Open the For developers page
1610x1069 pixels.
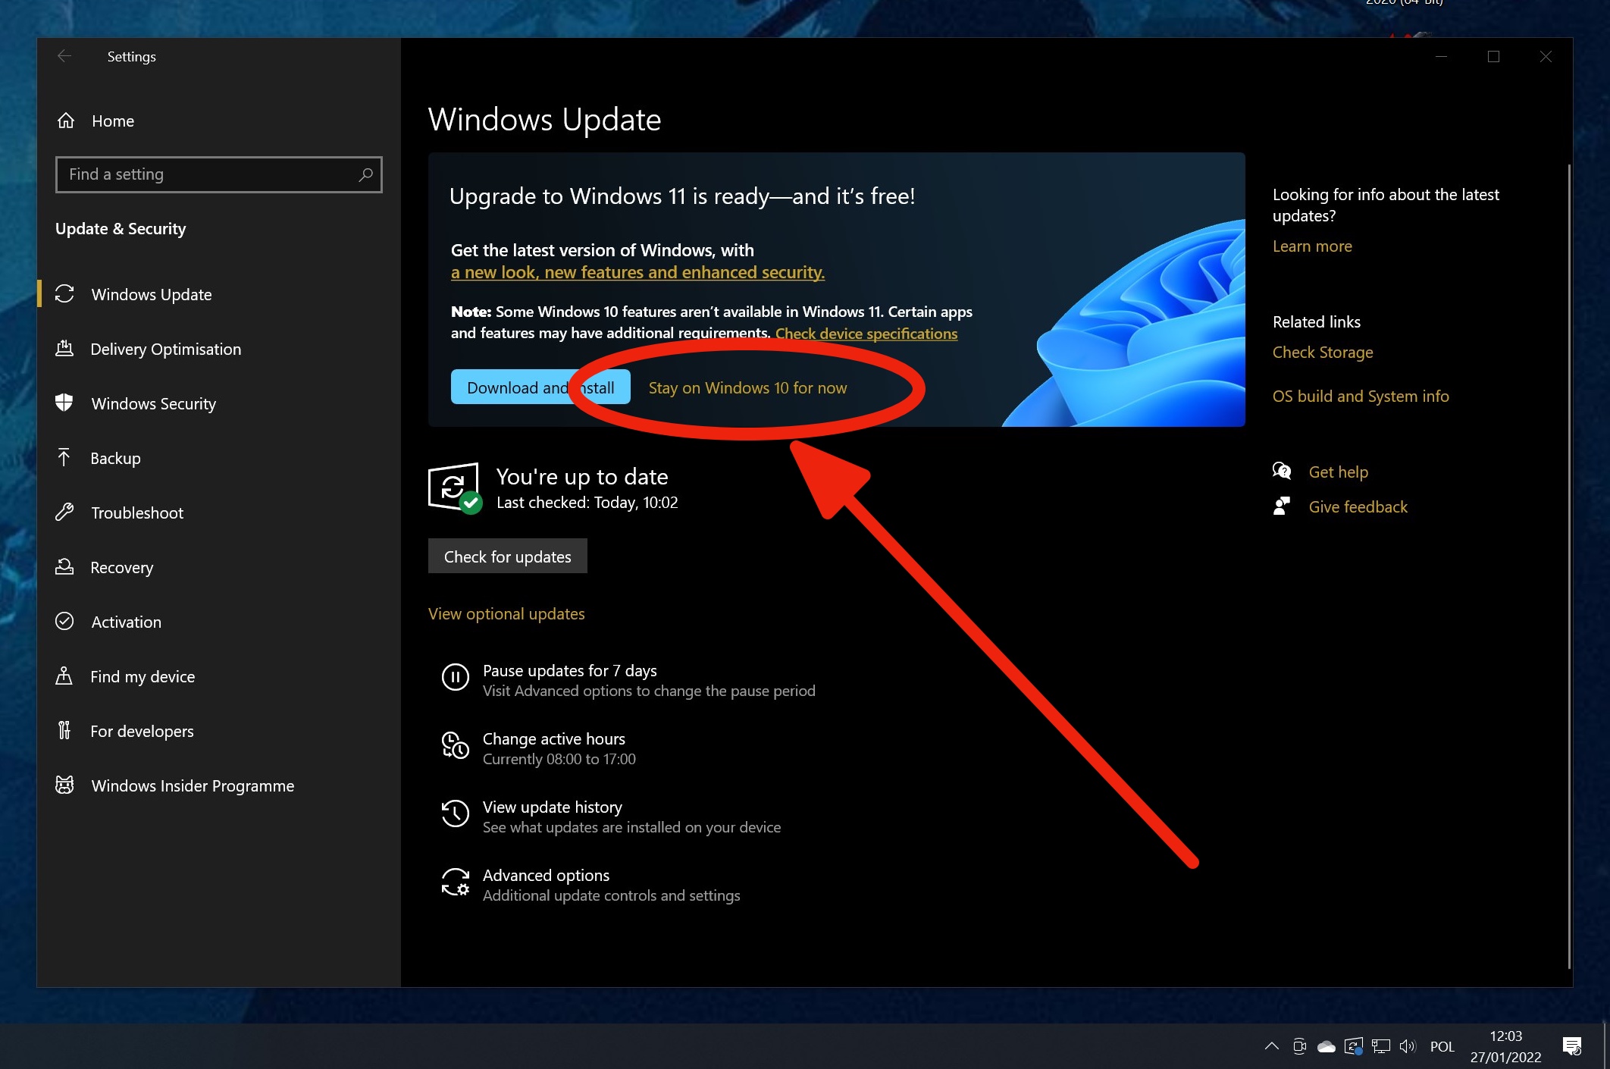[142, 731]
